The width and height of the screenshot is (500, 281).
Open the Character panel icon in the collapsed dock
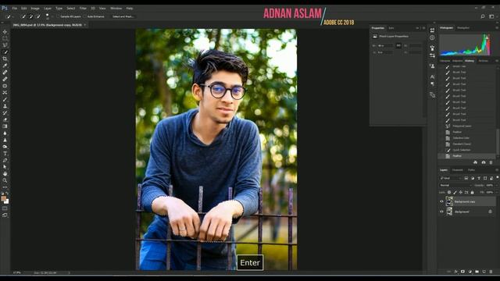(432, 76)
